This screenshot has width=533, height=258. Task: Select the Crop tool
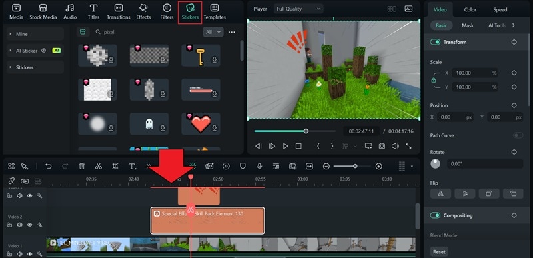pyautogui.click(x=115, y=166)
